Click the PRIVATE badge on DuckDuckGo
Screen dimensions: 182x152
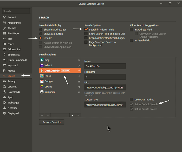pyautogui.click(x=65, y=71)
